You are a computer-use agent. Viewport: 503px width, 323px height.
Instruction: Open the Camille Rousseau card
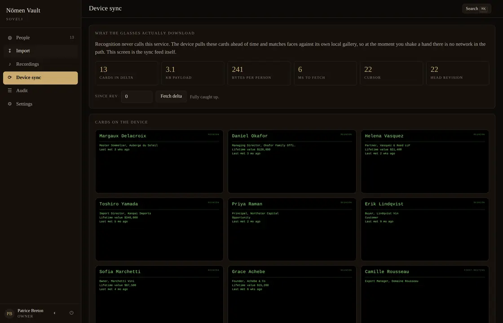[x=425, y=294]
